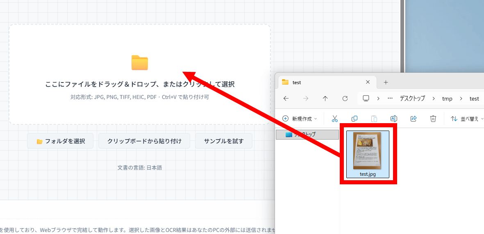
Task: Click the クリップボードから貼り付け button
Action: 144,141
